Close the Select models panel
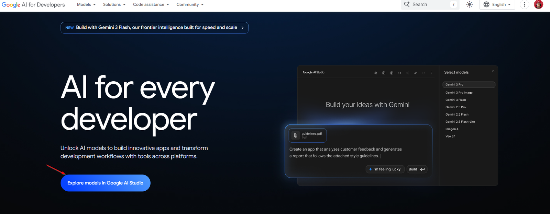Image resolution: width=550 pixels, height=214 pixels. 493,71
